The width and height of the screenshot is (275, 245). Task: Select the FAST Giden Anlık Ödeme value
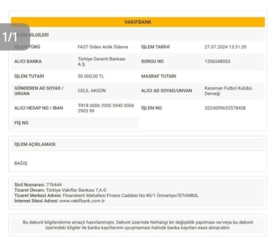(103, 47)
